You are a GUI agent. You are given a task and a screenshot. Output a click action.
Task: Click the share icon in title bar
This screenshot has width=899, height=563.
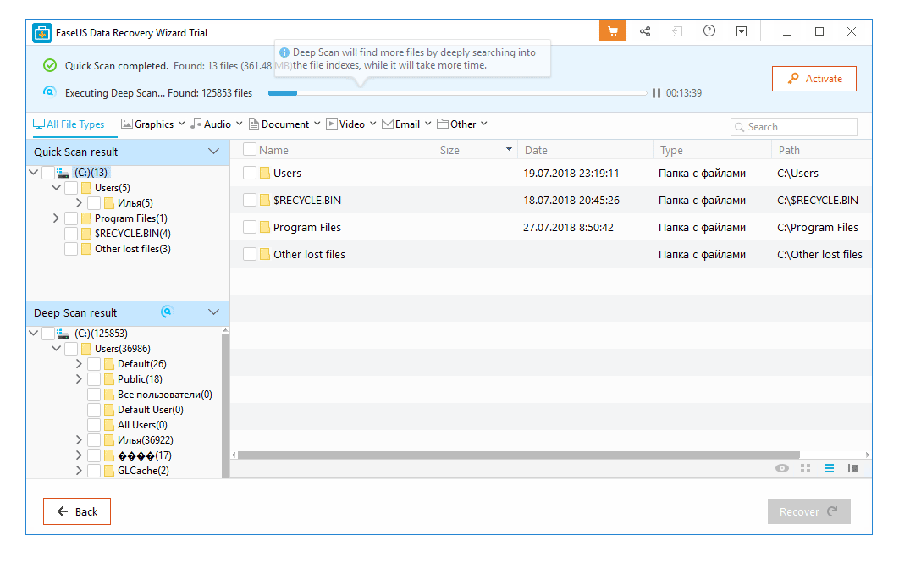pyautogui.click(x=645, y=31)
